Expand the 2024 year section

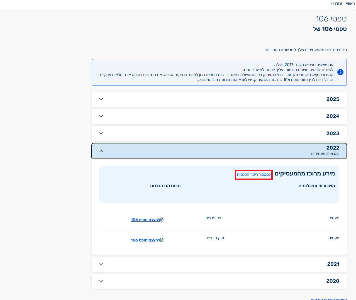pos(219,116)
